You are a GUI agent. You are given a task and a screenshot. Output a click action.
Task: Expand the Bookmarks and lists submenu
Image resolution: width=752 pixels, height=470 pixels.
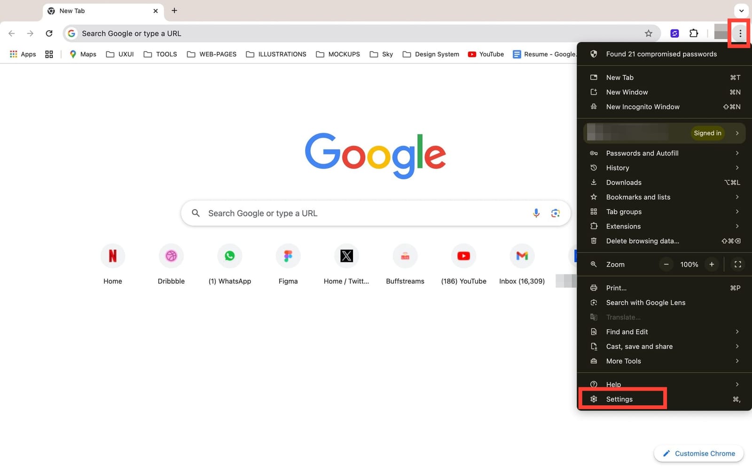tap(737, 197)
